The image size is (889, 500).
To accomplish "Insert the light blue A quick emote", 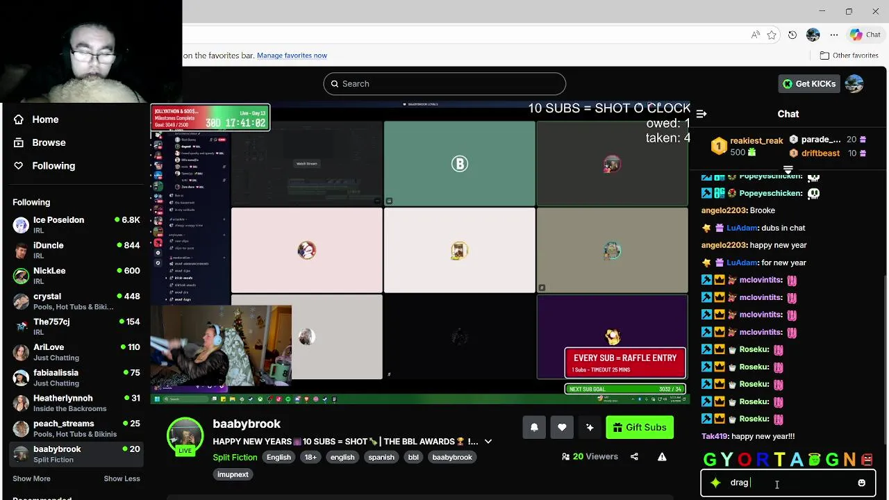I will click(x=797, y=459).
